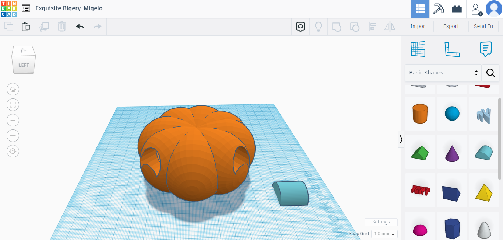Select the green Pyramid shape
The image size is (503, 240).
point(420,152)
